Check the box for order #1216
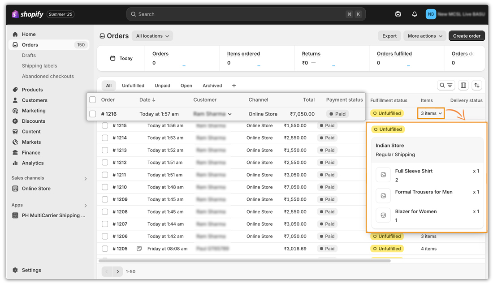The width and height of the screenshot is (493, 284). tap(92, 114)
